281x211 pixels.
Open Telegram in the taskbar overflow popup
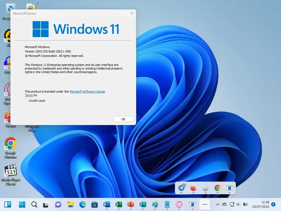pos(181,188)
